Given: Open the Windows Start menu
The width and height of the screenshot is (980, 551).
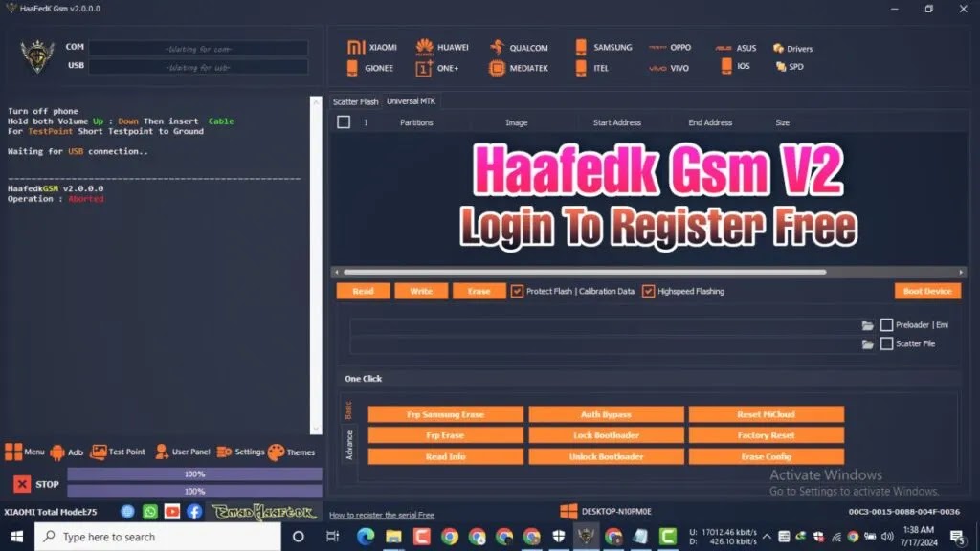Looking at the screenshot, I should click(x=17, y=537).
